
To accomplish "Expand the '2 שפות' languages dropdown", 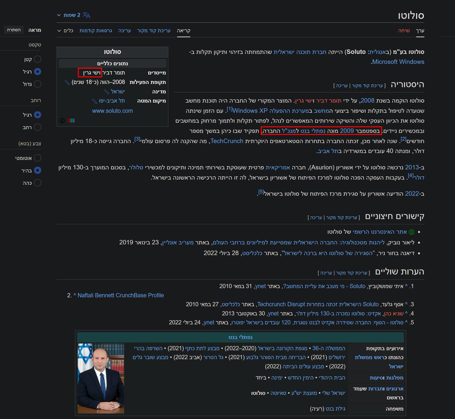I will (x=69, y=15).
